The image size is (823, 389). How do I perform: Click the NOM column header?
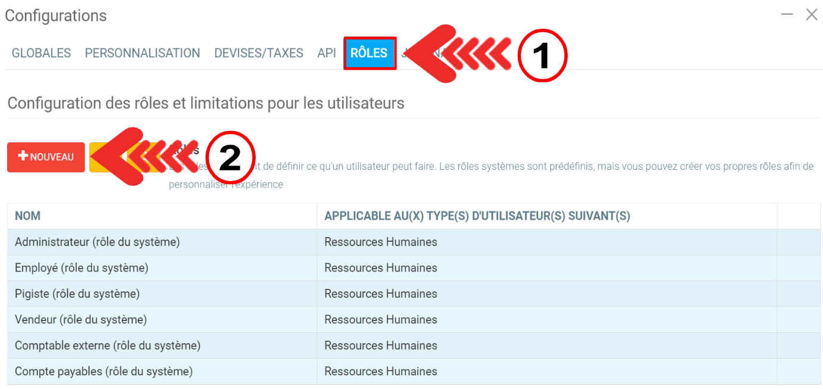pos(27,216)
